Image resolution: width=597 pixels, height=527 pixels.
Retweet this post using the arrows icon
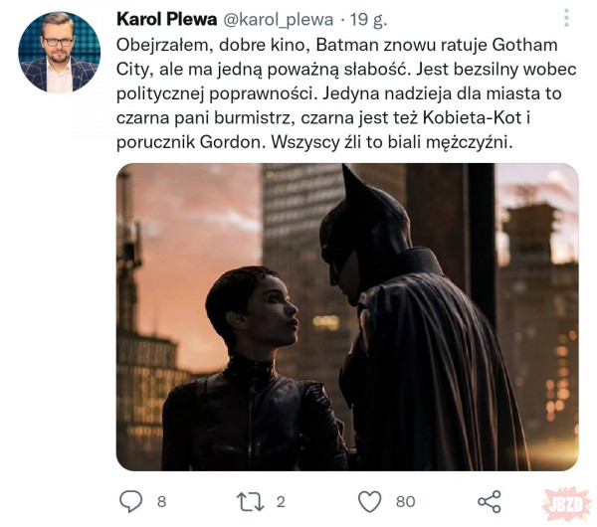coord(248,501)
